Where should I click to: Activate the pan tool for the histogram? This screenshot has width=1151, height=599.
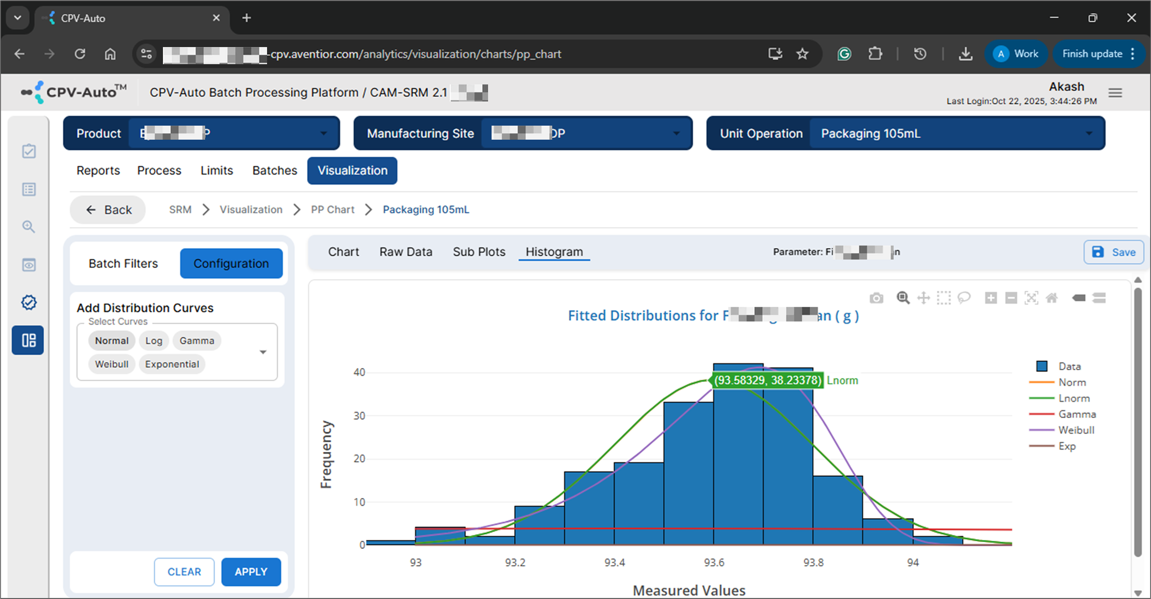pos(923,298)
